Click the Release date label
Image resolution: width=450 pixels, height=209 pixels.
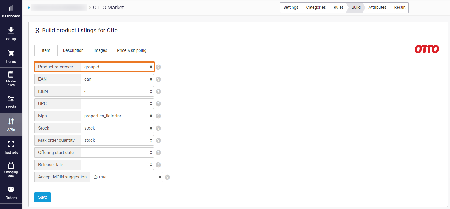51,165
